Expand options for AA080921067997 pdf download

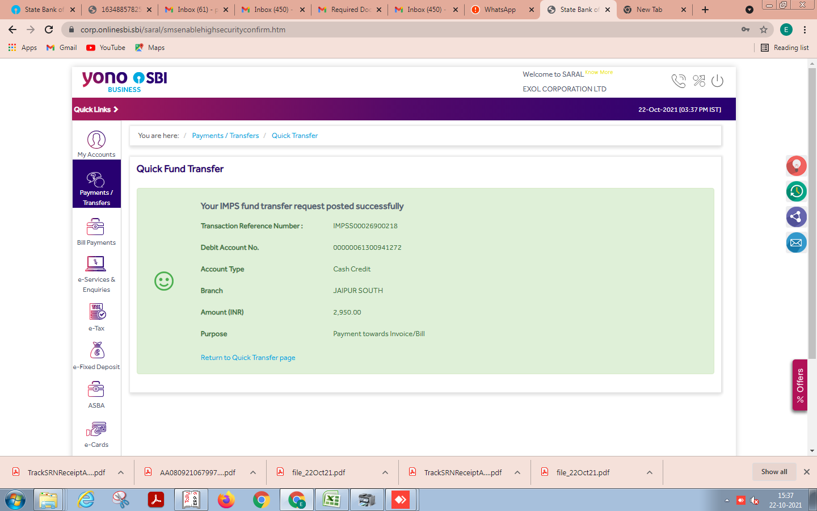pyautogui.click(x=253, y=472)
